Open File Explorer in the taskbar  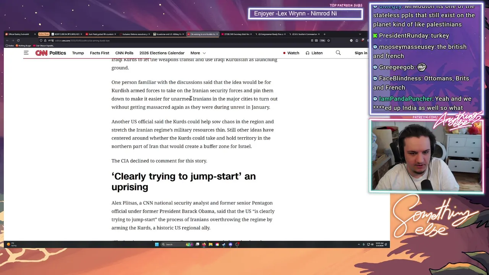pyautogui.click(x=210, y=244)
